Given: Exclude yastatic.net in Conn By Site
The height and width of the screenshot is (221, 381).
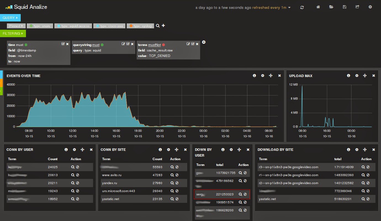Looking at the screenshot, I should (177, 199).
